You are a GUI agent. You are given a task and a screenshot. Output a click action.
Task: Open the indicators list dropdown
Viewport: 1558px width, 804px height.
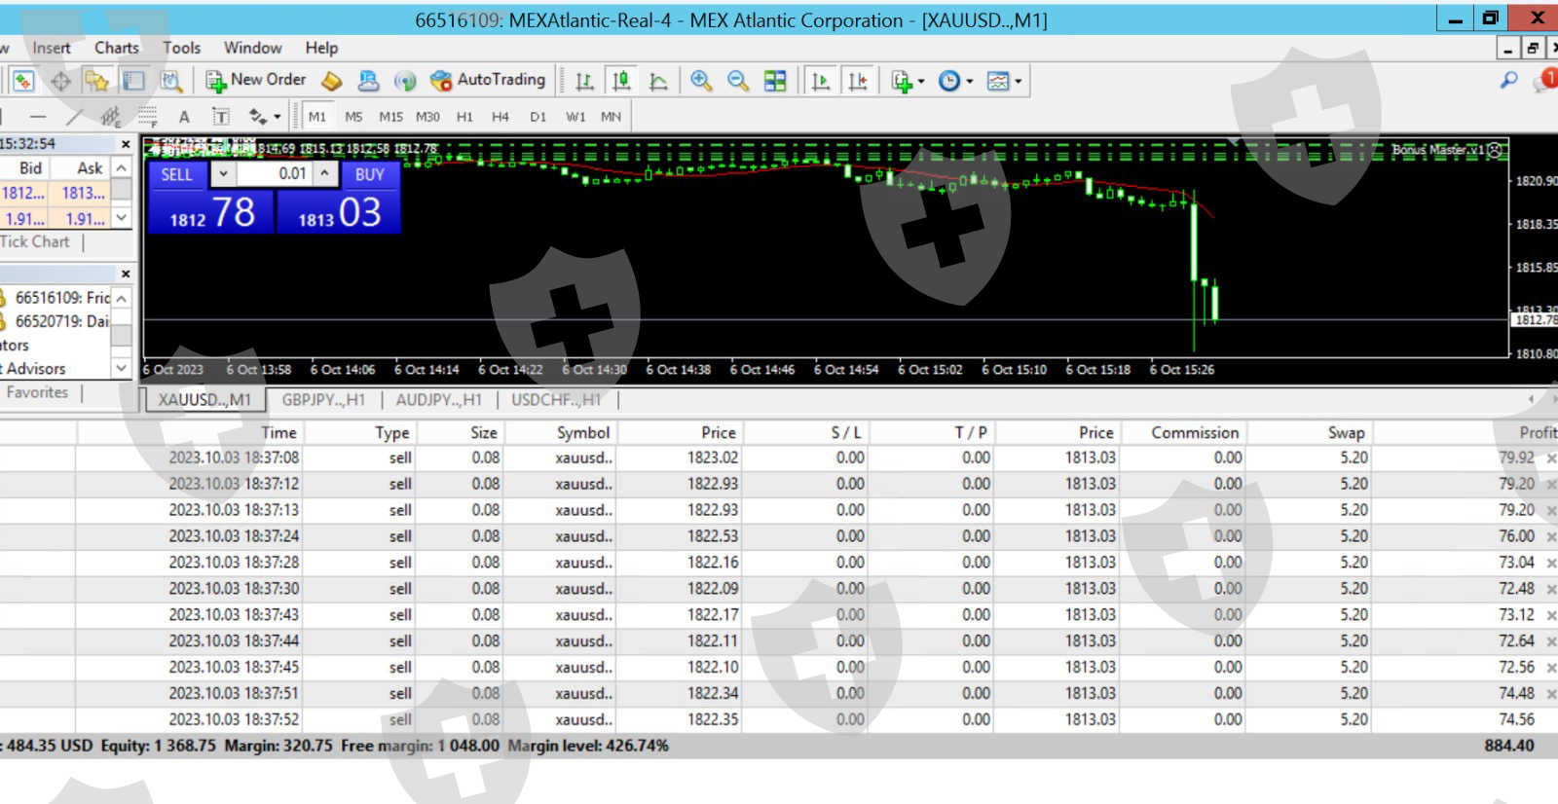(x=908, y=81)
